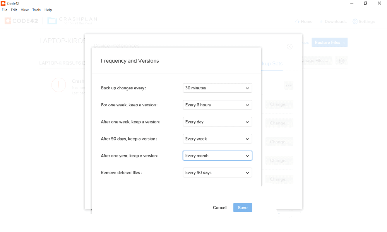Image resolution: width=387 pixels, height=232 pixels.
Task: Open the Edit menu
Action: (x=14, y=10)
